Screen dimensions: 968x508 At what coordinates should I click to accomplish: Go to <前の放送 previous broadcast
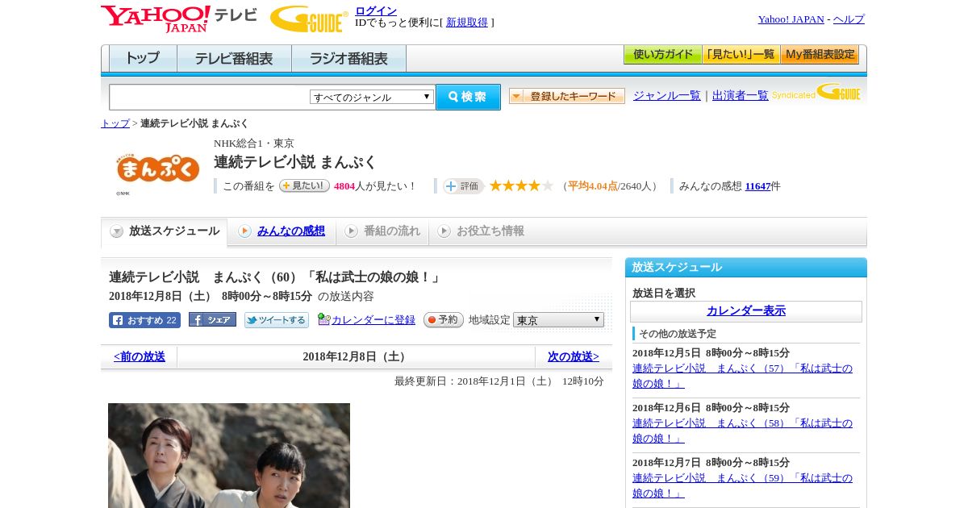point(140,356)
